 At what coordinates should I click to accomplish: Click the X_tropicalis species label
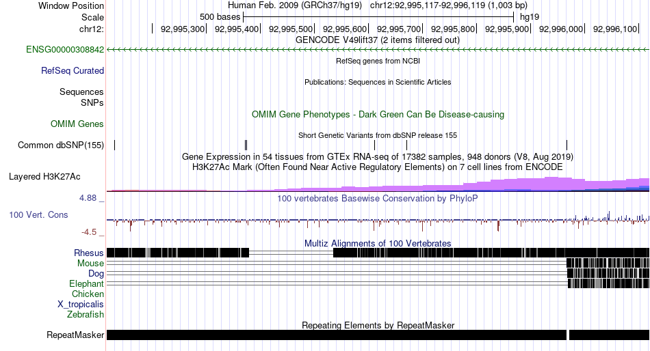click(x=81, y=305)
